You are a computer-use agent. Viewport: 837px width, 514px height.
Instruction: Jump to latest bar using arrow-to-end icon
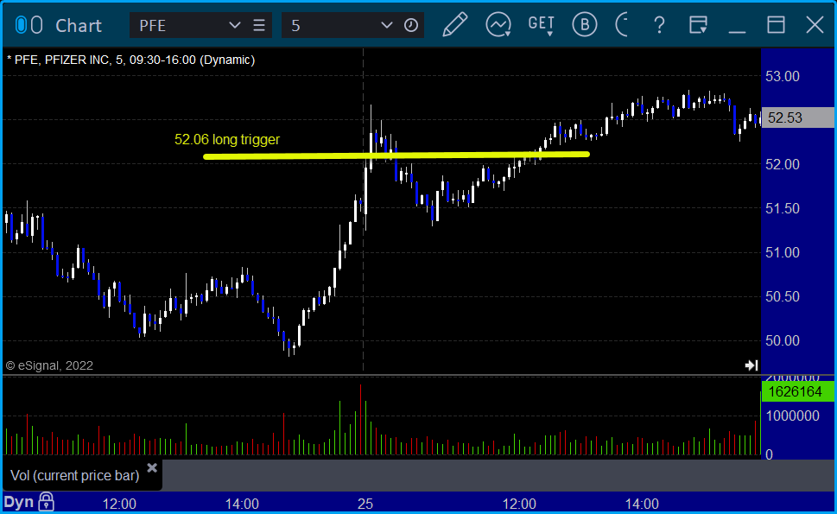(x=751, y=365)
